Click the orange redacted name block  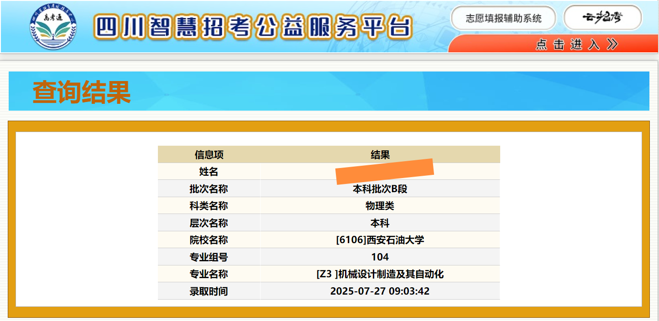pos(384,171)
